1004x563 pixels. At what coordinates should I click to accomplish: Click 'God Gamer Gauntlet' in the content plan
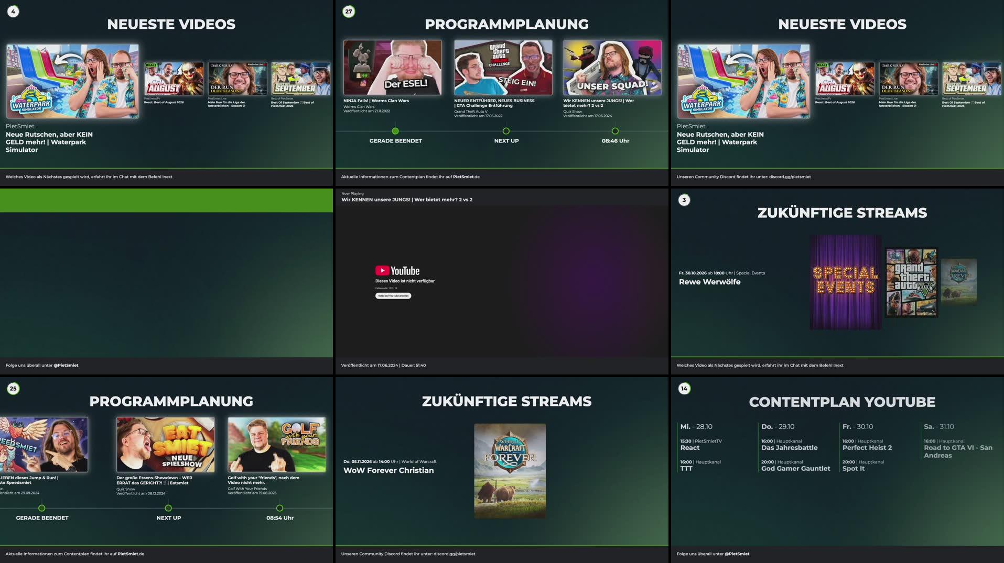(795, 469)
